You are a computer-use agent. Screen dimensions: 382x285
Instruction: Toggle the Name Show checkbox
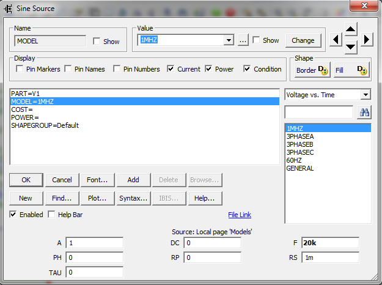pos(97,41)
